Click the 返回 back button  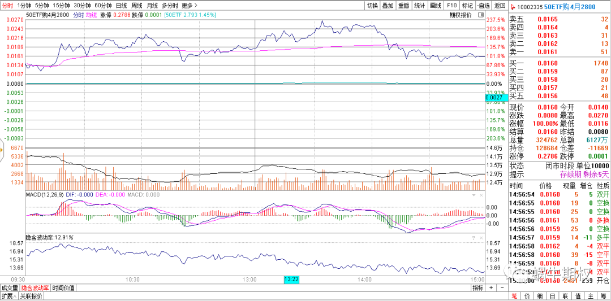(x=500, y=6)
